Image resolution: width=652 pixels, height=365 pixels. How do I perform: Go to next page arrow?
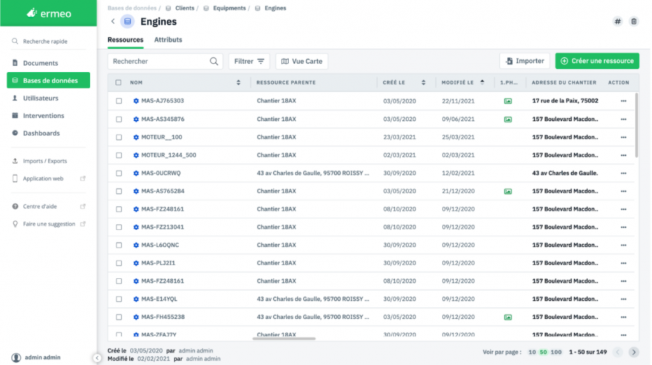634,352
